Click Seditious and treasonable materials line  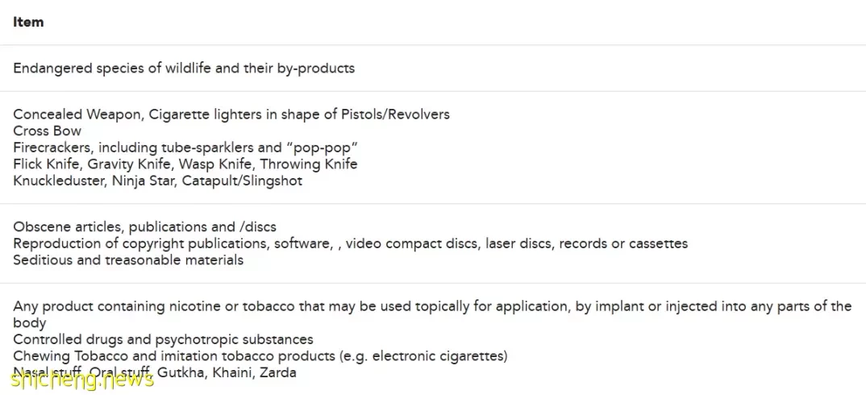coord(128,260)
